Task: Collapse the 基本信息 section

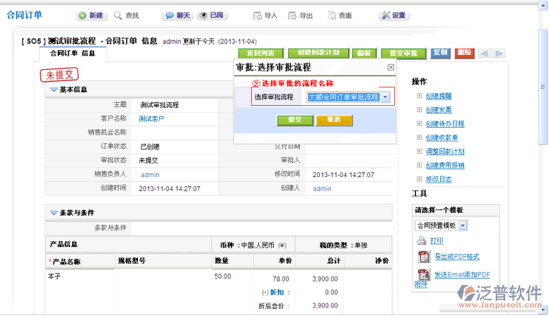Action: point(54,90)
